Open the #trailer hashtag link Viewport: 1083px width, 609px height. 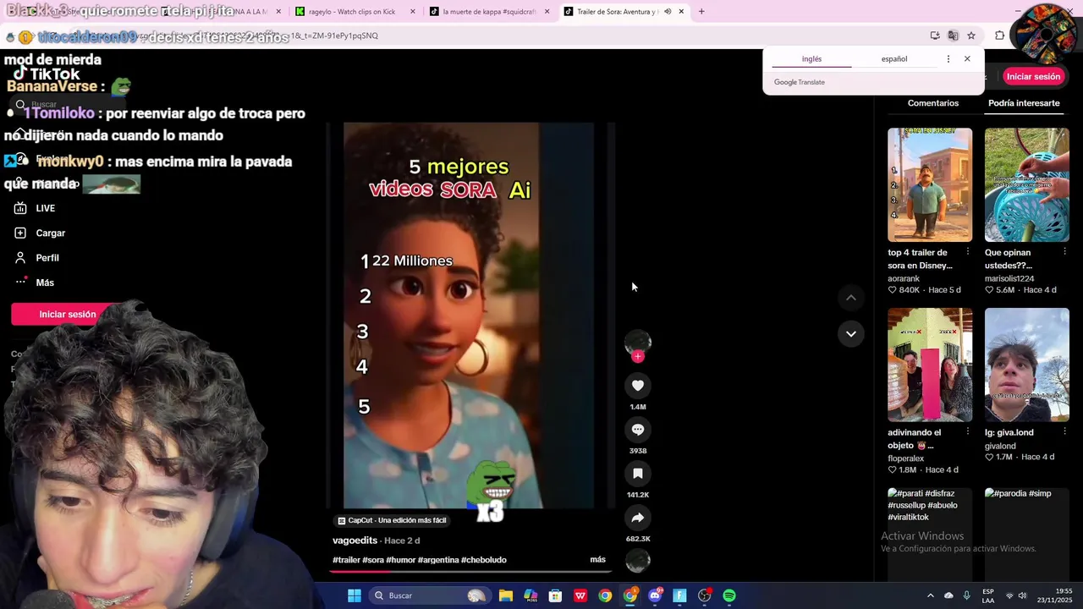click(x=346, y=560)
